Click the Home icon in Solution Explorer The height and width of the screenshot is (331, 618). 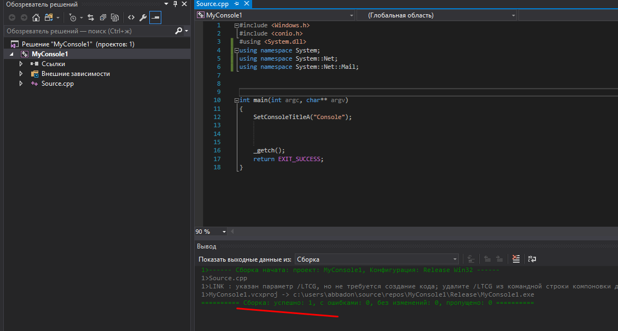pyautogui.click(x=36, y=17)
